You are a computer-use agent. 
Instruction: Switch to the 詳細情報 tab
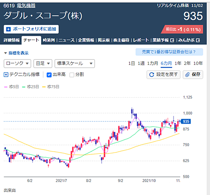(x=12, y=40)
